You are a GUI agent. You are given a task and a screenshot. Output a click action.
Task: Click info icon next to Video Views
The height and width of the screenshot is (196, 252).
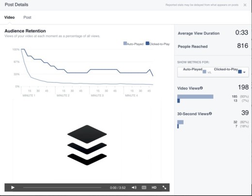pos(201,88)
